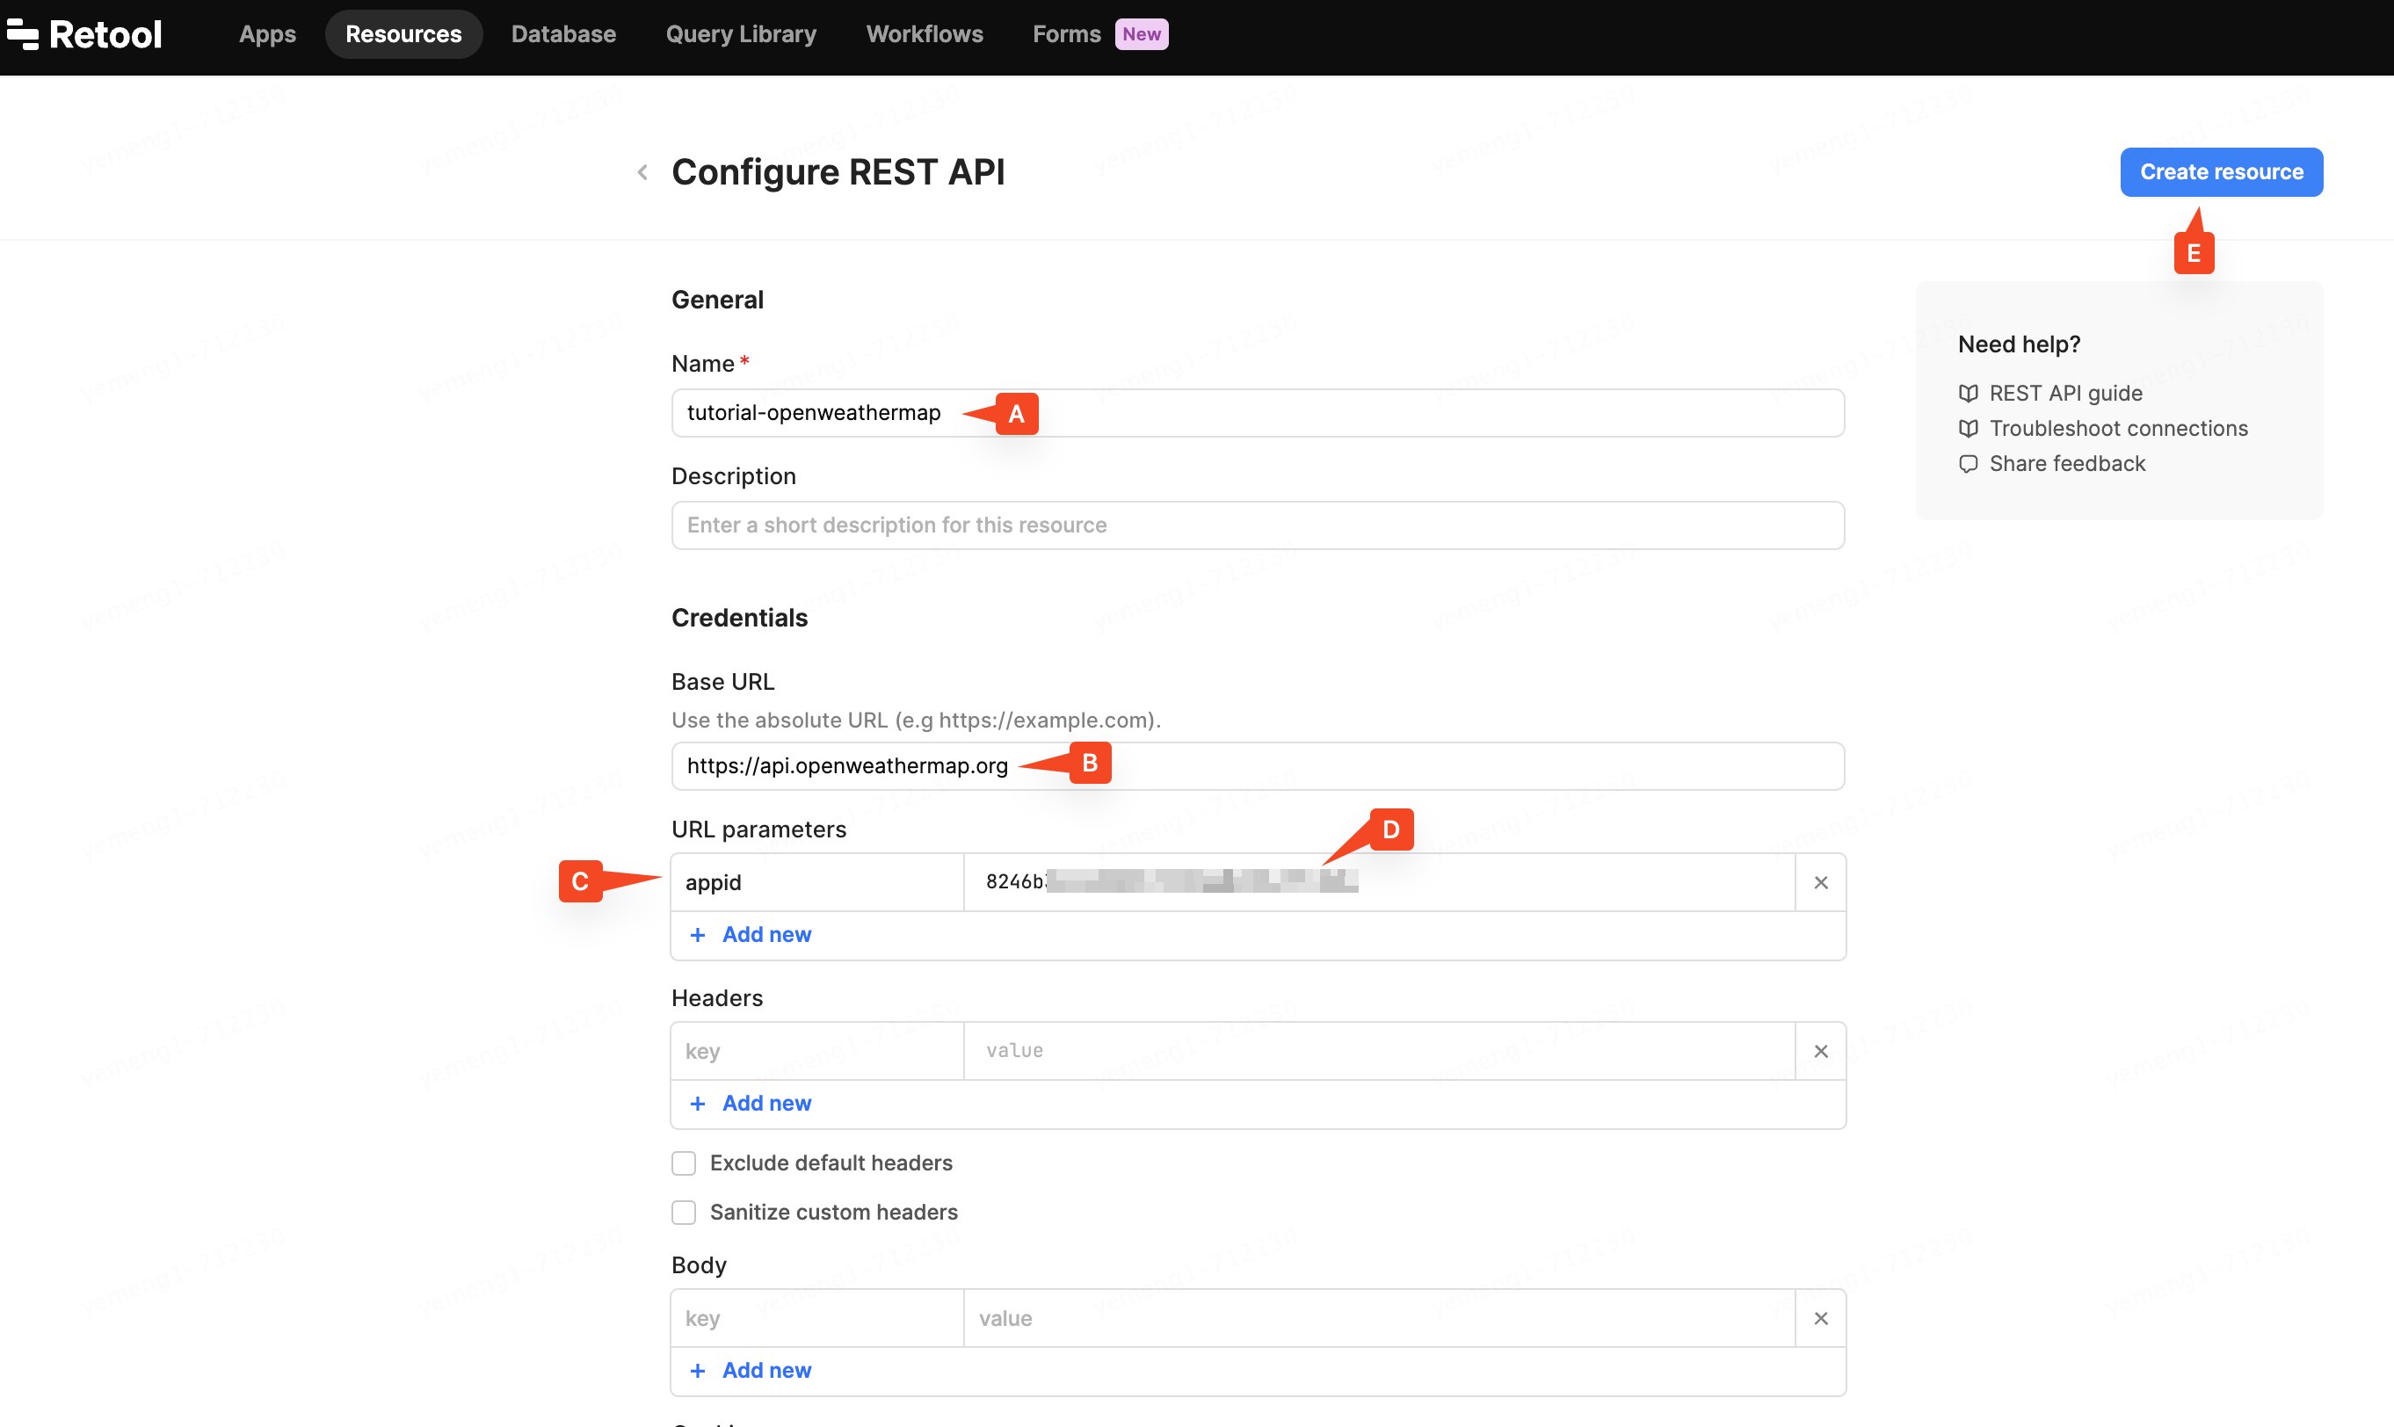Enable Exclude default headers checkbox

[x=684, y=1163]
